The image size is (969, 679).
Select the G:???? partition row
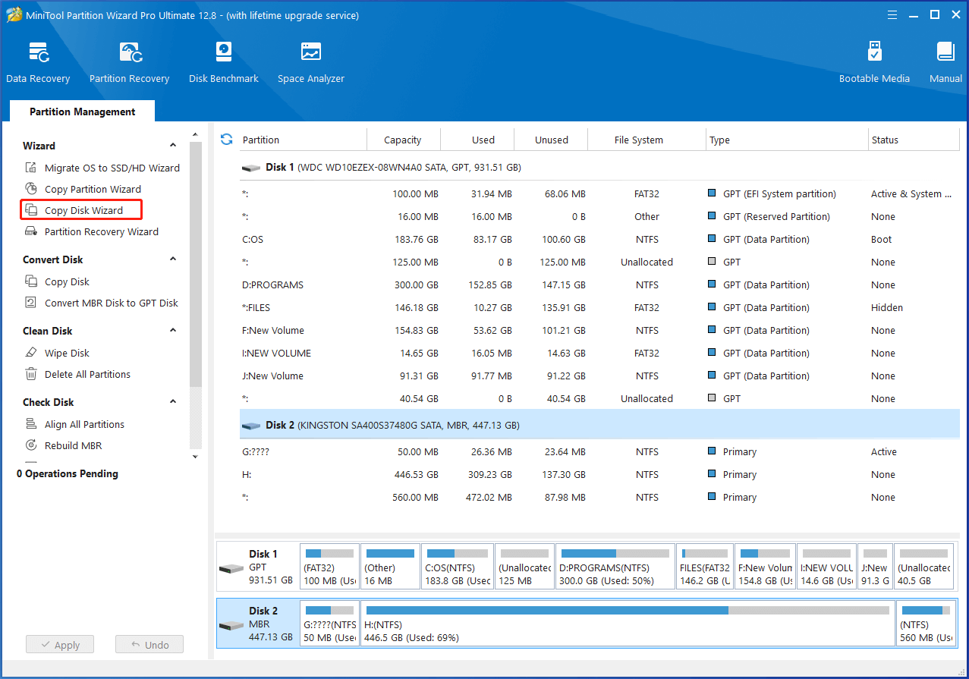[599, 451]
